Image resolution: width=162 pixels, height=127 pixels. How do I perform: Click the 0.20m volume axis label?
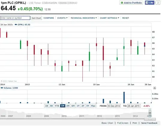coord(155,94)
